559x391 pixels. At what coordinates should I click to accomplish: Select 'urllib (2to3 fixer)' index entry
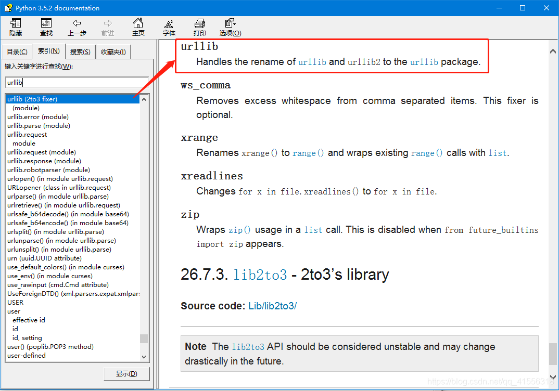[73, 99]
